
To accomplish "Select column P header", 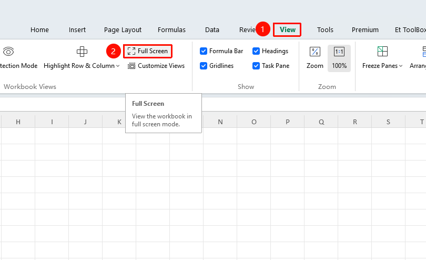I will 288,122.
